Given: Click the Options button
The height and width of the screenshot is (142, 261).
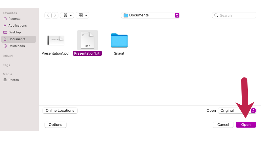Looking at the screenshot, I should pos(56,125).
